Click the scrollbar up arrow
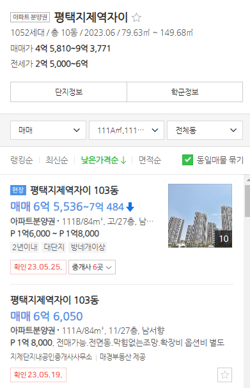 [248, 180]
